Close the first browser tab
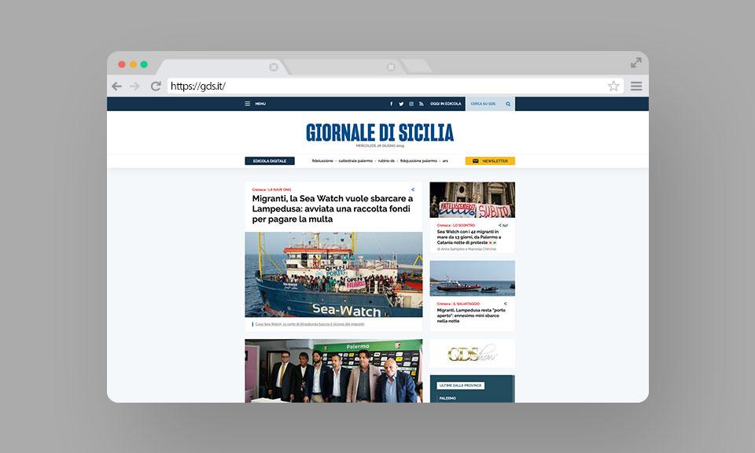The image size is (755, 453). point(273,67)
